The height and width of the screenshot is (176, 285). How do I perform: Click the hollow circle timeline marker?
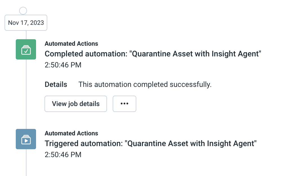(x=23, y=11)
